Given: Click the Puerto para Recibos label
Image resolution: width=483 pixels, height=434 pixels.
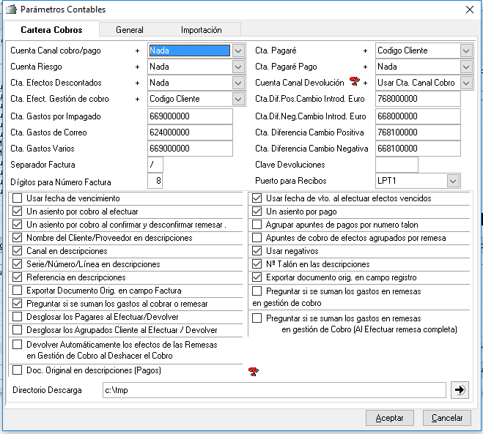Looking at the screenshot, I should pyautogui.click(x=291, y=181).
